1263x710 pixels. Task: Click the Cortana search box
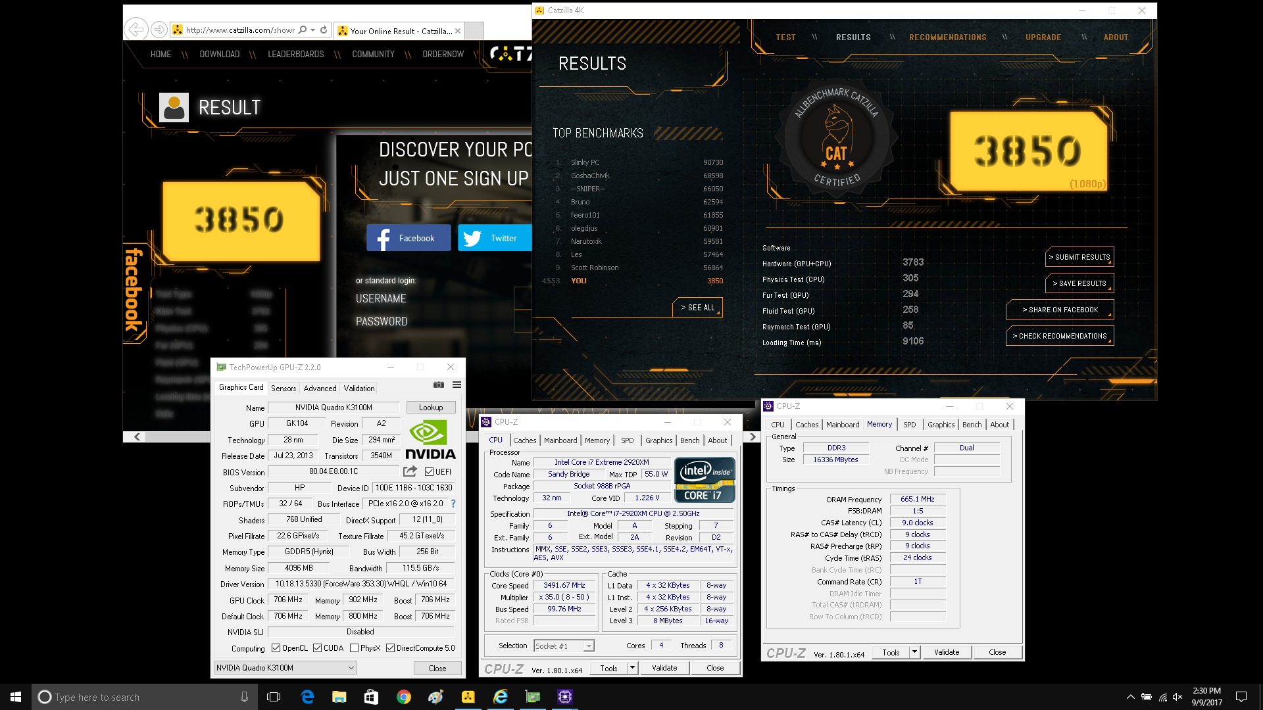tap(143, 697)
